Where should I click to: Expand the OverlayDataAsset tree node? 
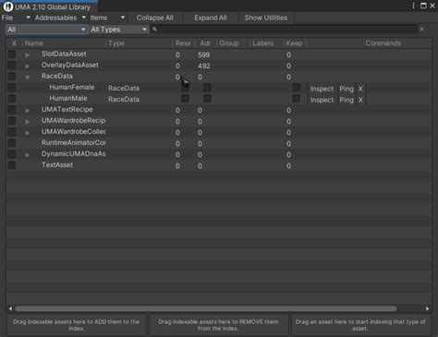(x=27, y=66)
